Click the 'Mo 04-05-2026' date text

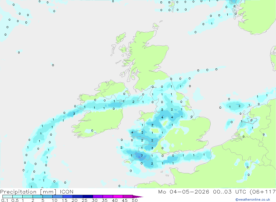[x=184, y=192]
